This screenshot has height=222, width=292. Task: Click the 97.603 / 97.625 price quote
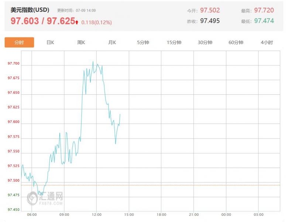(x=42, y=21)
